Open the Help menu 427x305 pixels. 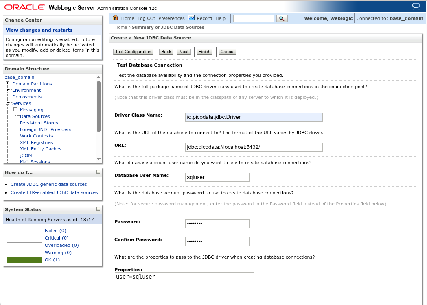[220, 18]
